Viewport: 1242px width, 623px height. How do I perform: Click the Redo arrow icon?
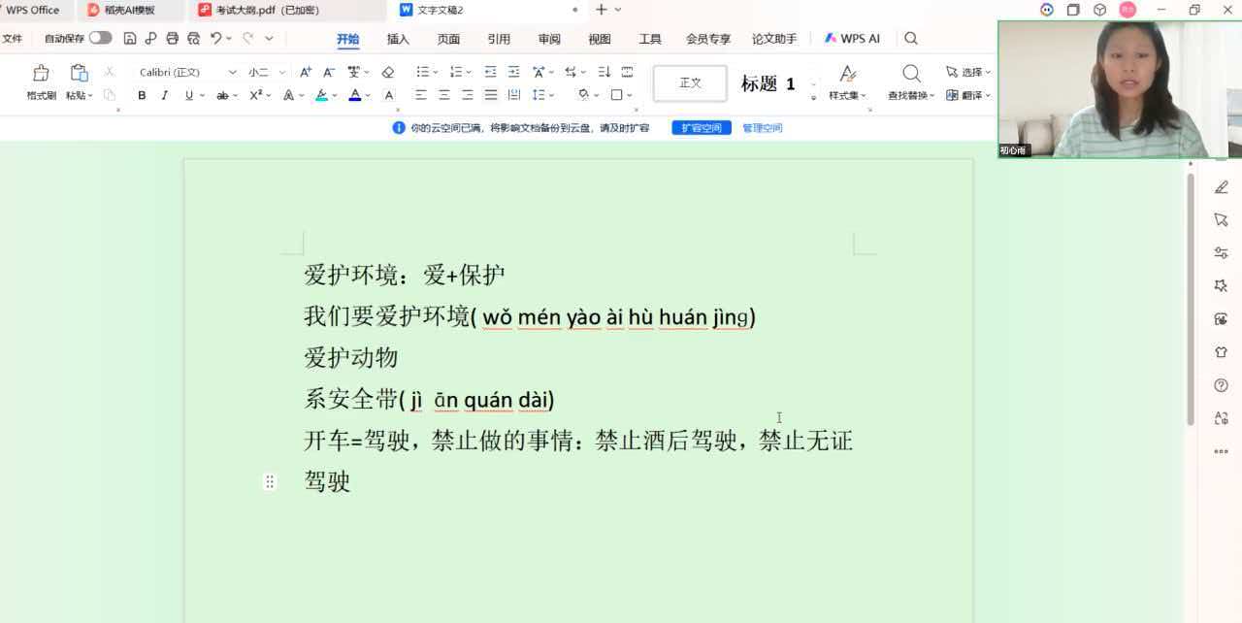(248, 39)
